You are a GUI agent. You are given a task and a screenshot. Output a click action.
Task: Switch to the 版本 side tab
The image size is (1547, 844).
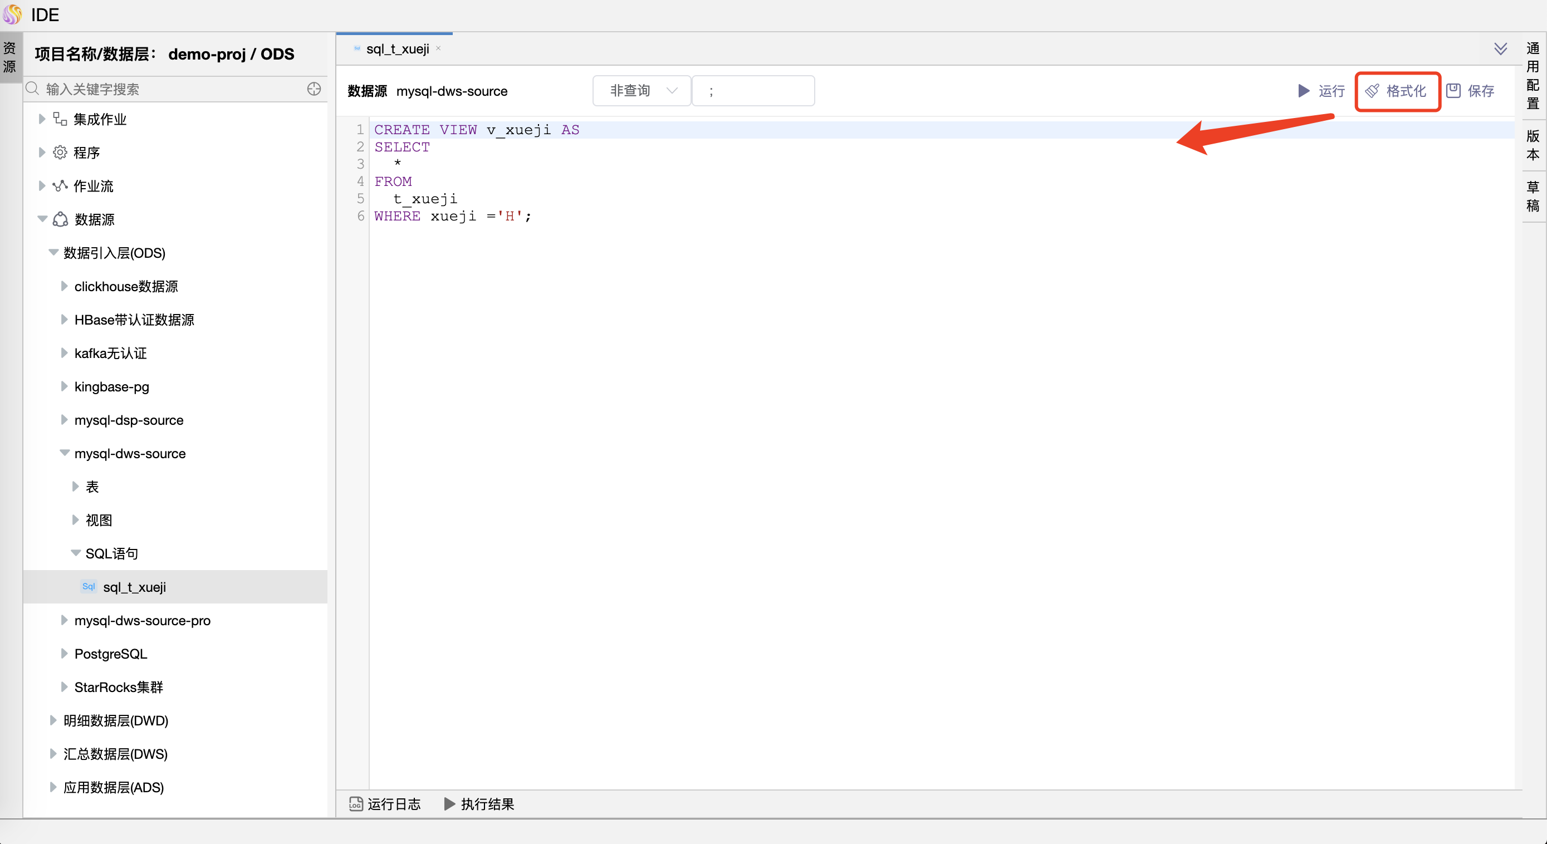tap(1533, 145)
